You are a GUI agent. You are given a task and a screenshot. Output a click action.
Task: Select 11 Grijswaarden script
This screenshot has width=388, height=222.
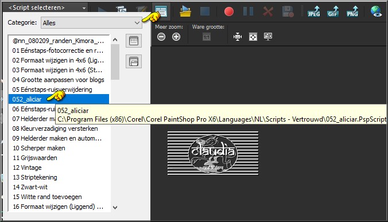click(59, 158)
